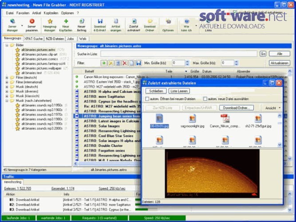The height and width of the screenshot is (222, 296).
Task: Open the Zuletzt extrahiert icon
Action: click(134, 21)
